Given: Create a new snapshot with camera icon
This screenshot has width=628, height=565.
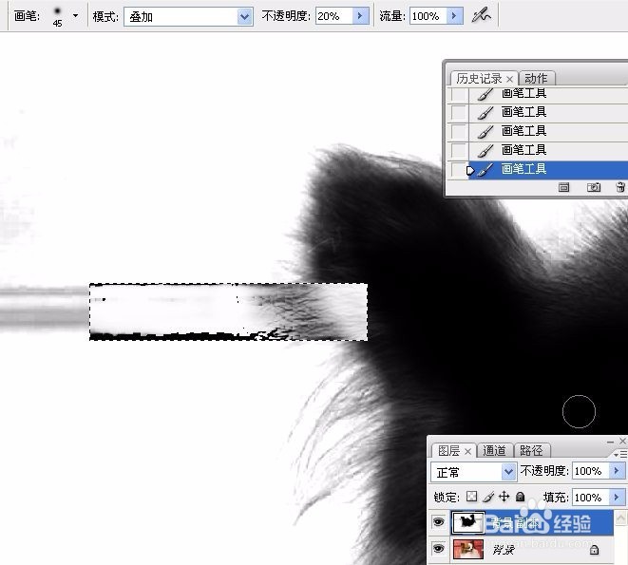Looking at the screenshot, I should (594, 187).
